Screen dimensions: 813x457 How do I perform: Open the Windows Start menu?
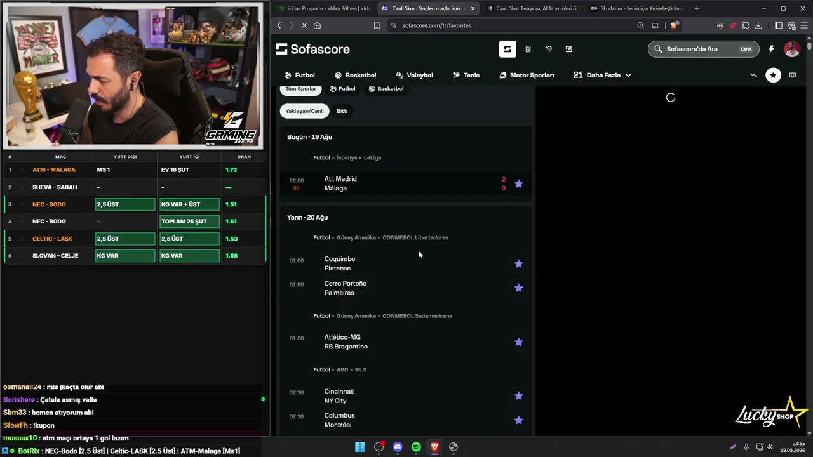coord(360,447)
